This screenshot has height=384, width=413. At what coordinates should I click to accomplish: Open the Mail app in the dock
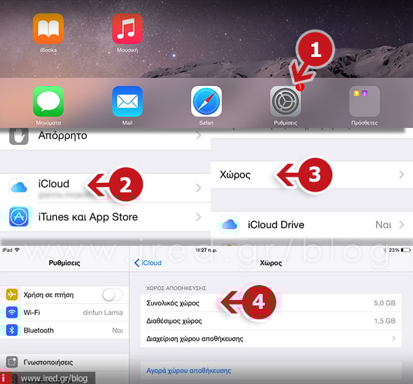tap(127, 101)
